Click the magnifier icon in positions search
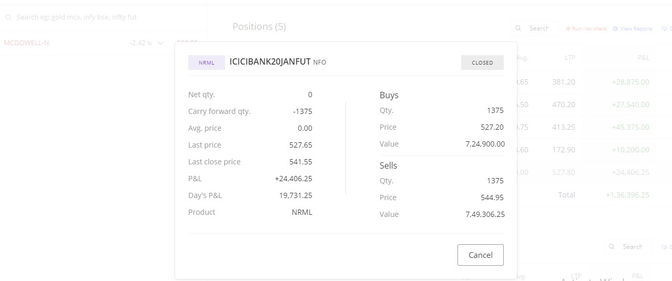The height and width of the screenshot is (281, 672). click(x=518, y=28)
